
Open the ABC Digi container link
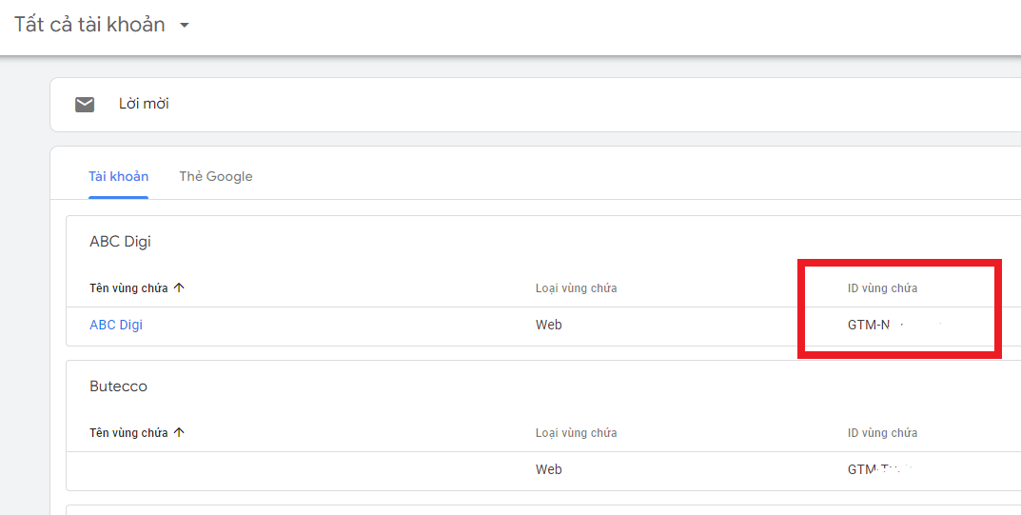[x=116, y=325]
